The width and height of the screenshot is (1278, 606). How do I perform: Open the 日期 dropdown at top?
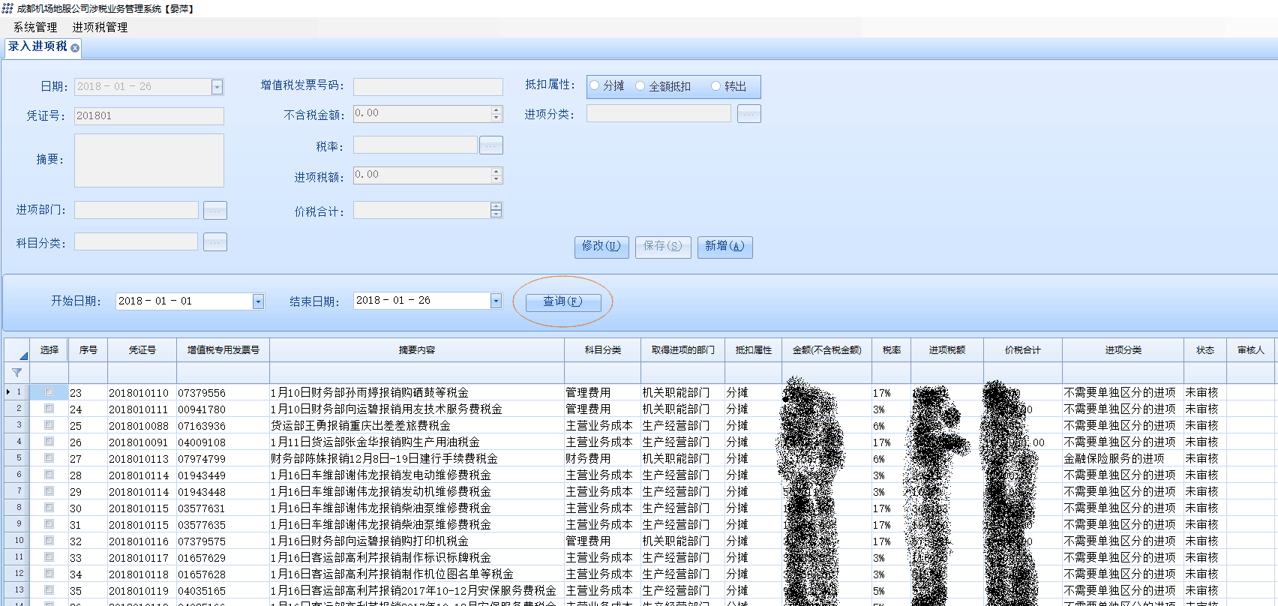pos(217,87)
